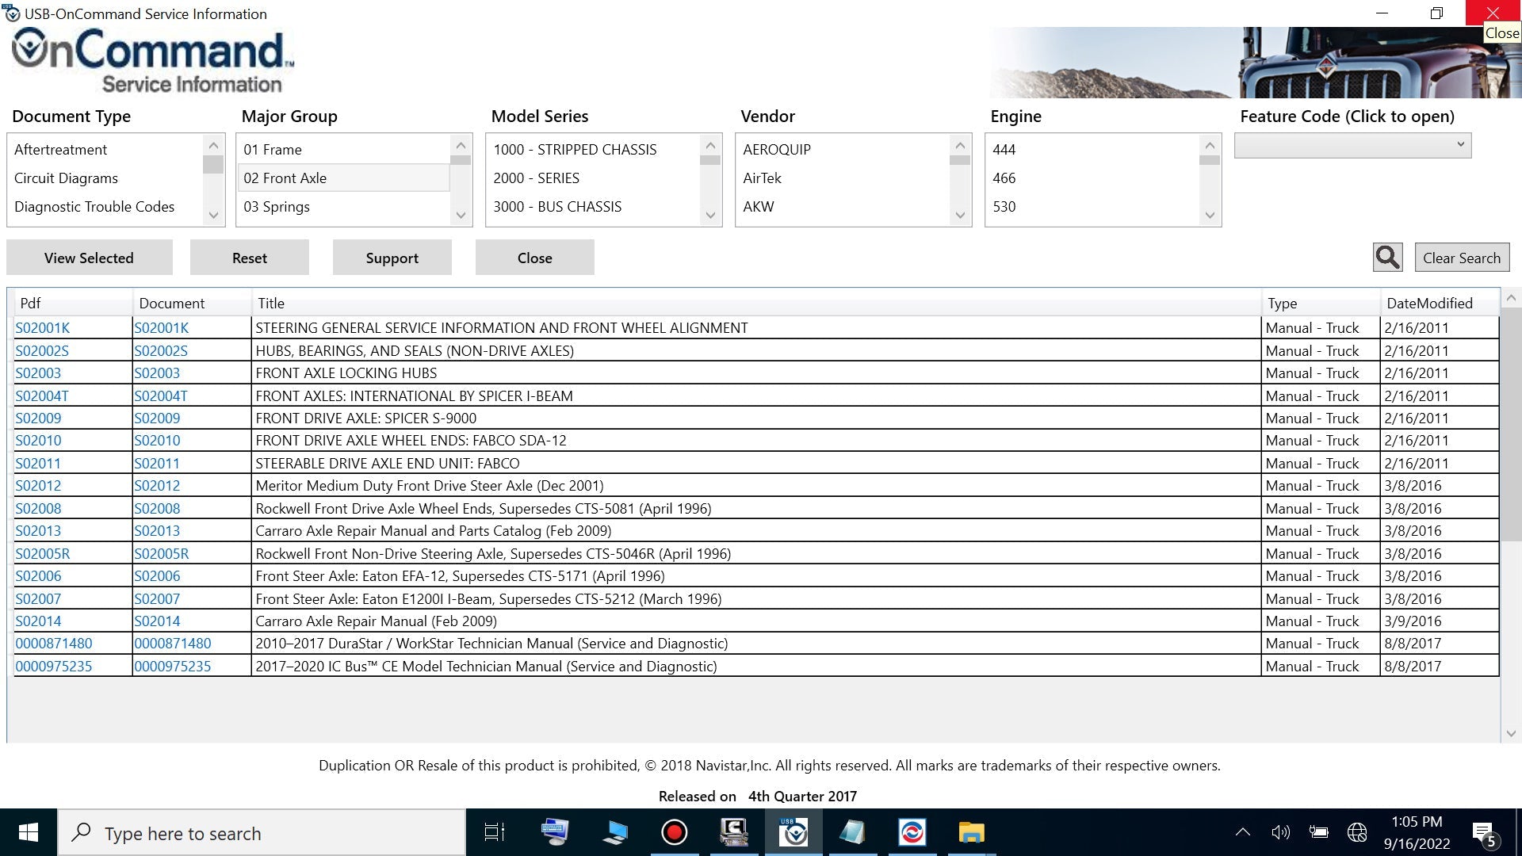Open Task View in the taskbar
The image size is (1522, 856).
495,832
